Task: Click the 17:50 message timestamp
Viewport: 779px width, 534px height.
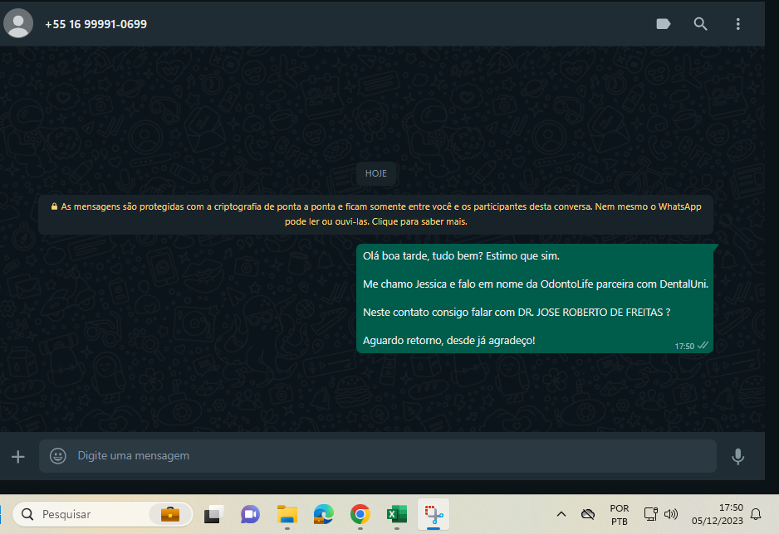Action: pyautogui.click(x=684, y=346)
